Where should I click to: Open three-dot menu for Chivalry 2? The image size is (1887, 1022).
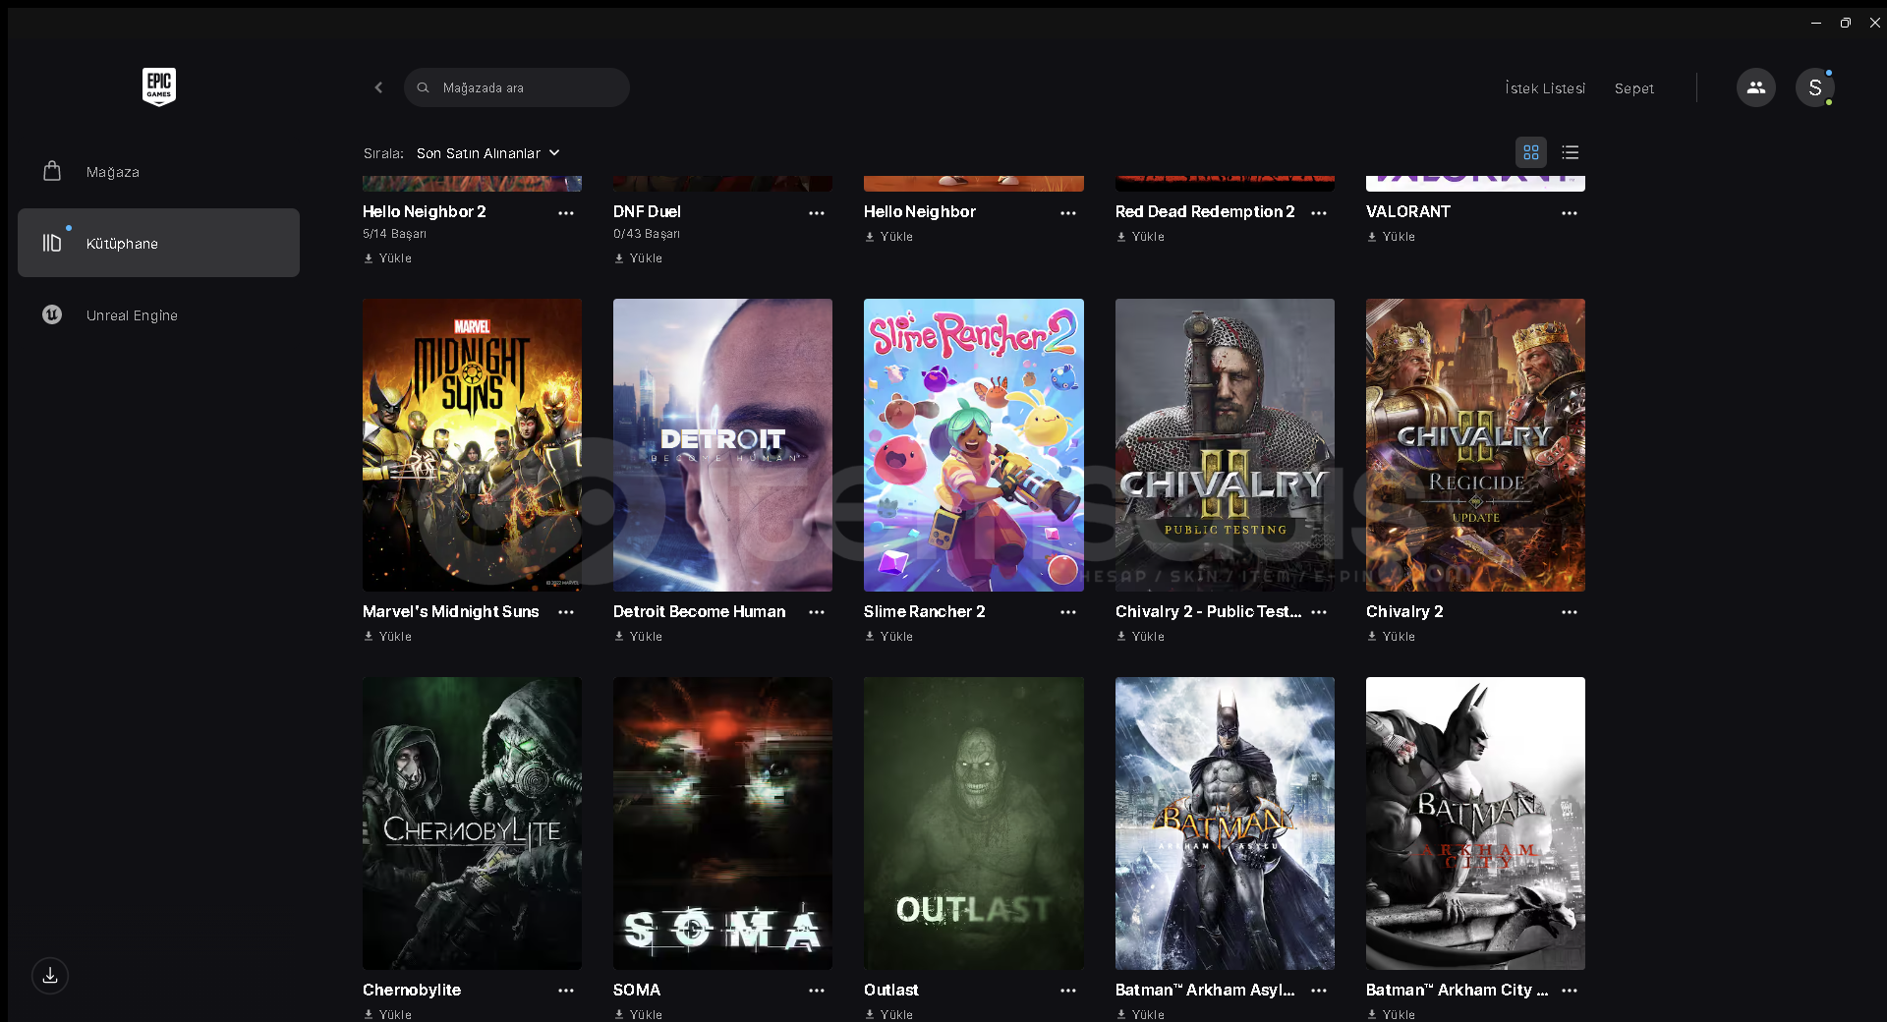tap(1570, 612)
